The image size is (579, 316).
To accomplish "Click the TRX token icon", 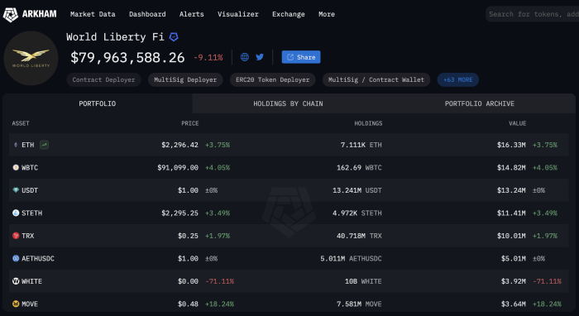I will [16, 236].
